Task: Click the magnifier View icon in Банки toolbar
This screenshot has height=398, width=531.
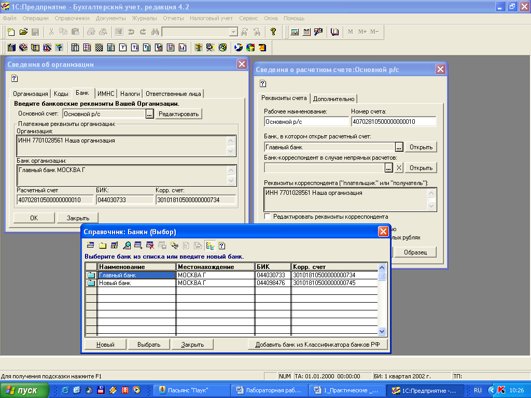Action: (127, 245)
